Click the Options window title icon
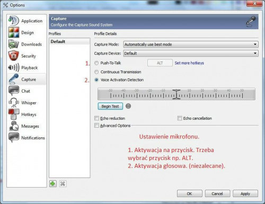Image resolution: width=265 pixels, height=204 pixels. pos(5,5)
